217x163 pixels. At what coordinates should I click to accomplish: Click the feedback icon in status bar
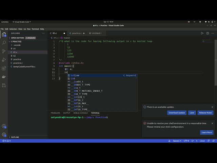pos(209,141)
